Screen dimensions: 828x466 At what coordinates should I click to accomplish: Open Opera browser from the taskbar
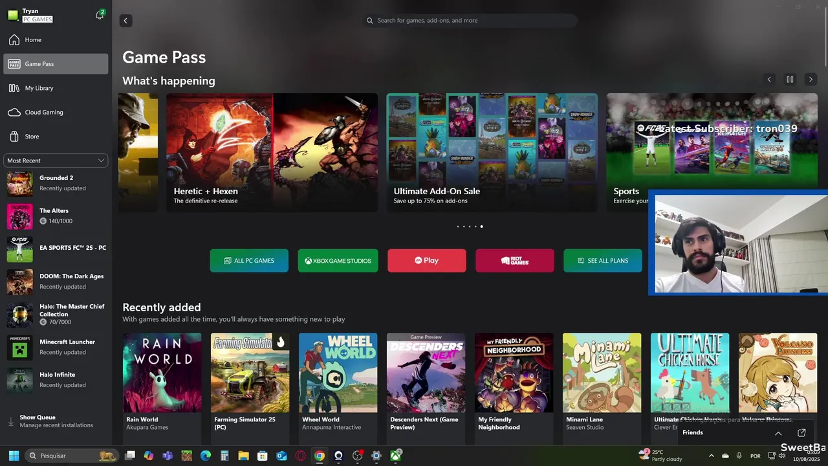pos(300,456)
